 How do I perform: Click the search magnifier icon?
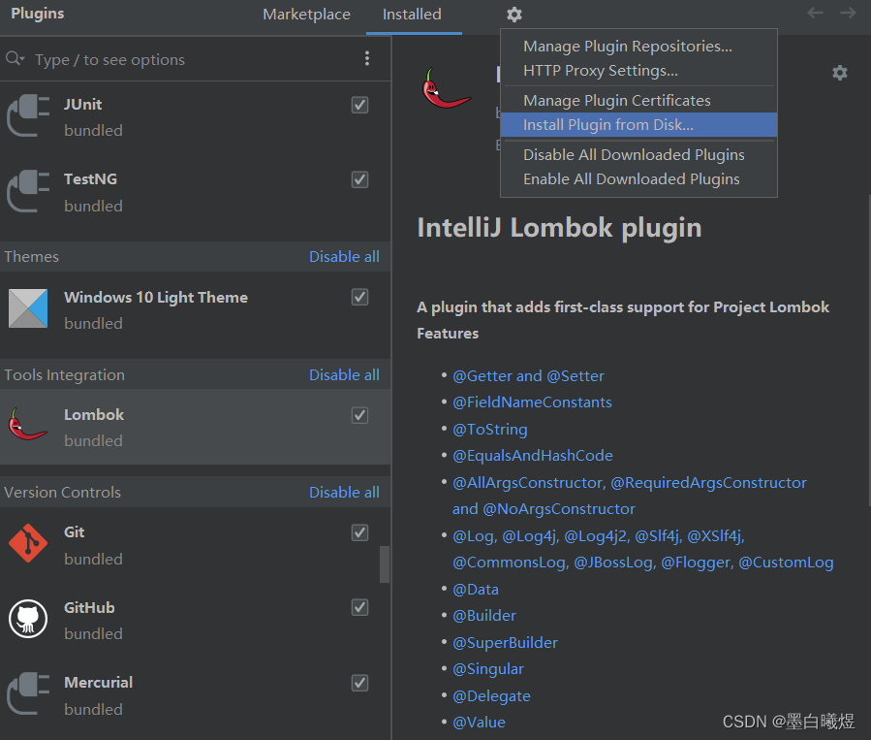pyautogui.click(x=14, y=58)
